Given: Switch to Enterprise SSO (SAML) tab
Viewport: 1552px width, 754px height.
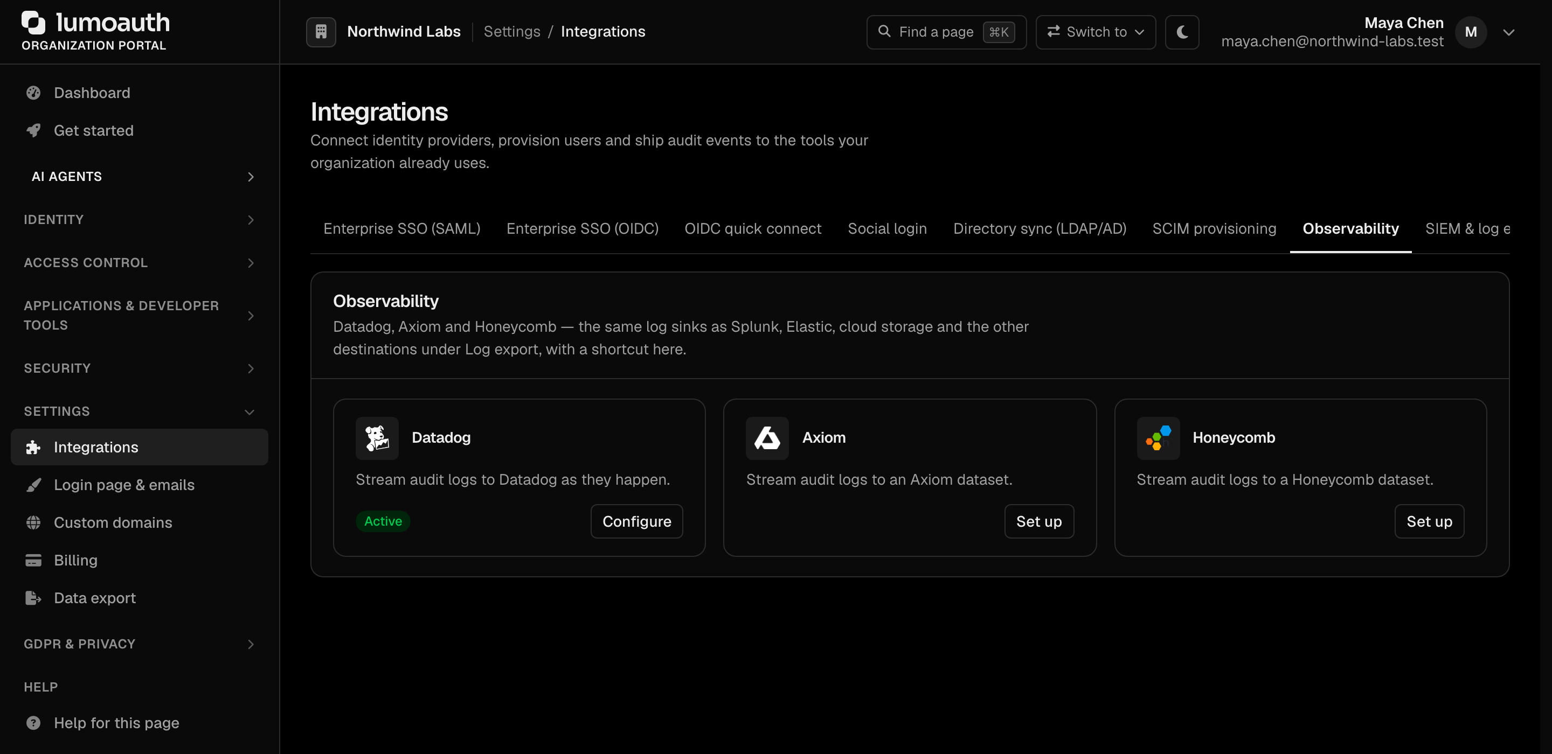Looking at the screenshot, I should (402, 229).
